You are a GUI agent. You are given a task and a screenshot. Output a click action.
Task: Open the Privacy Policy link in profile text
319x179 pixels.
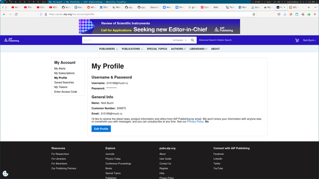[x=195, y=122]
